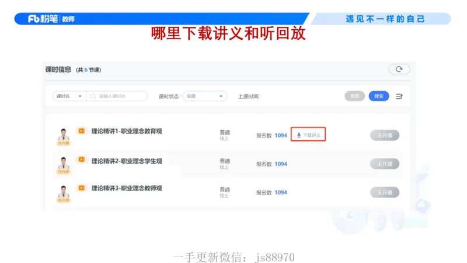This screenshot has height=263, width=467.
Task: Click the 上课时间 filter field
Action: [249, 96]
